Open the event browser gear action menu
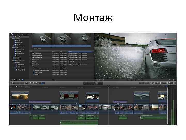The height and width of the screenshot is (140, 186). point(16,80)
